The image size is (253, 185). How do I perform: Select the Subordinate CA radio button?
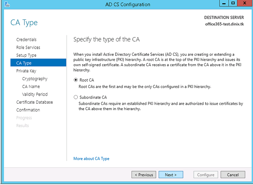(x=76, y=97)
